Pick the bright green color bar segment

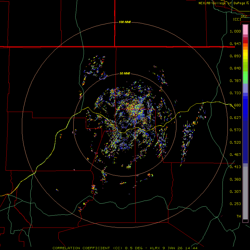[245, 76]
